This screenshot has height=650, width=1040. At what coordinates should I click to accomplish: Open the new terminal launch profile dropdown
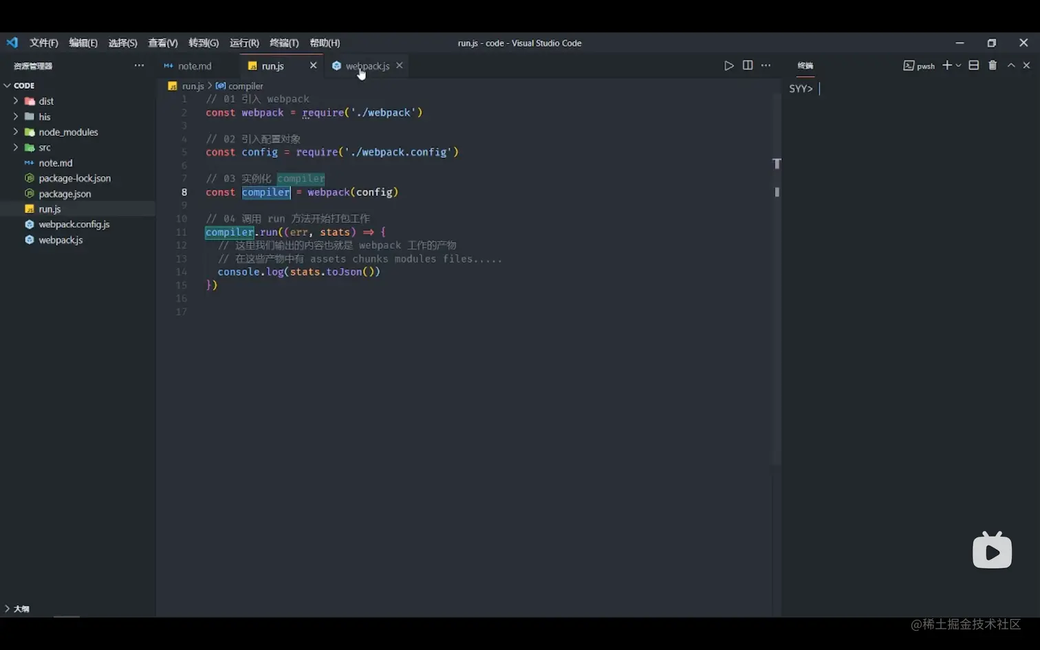(958, 65)
